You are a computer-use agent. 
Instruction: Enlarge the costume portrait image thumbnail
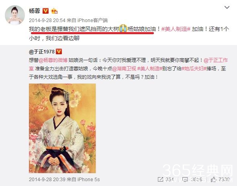(x=62, y=128)
